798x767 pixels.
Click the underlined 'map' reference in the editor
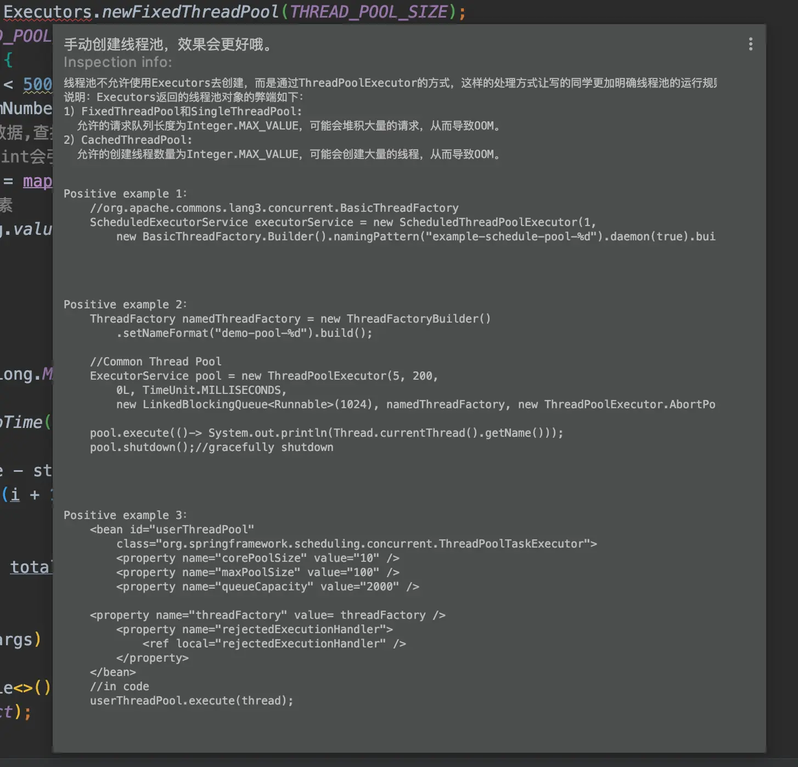(x=37, y=181)
